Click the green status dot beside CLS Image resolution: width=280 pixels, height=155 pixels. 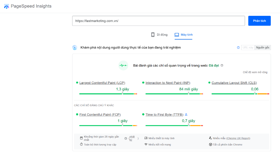pyautogui.click(x=209, y=83)
